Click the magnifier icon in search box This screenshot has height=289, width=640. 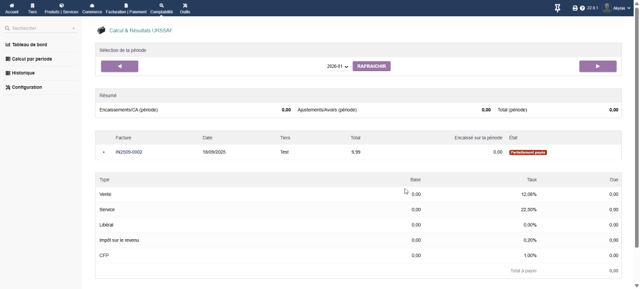click(x=7, y=29)
